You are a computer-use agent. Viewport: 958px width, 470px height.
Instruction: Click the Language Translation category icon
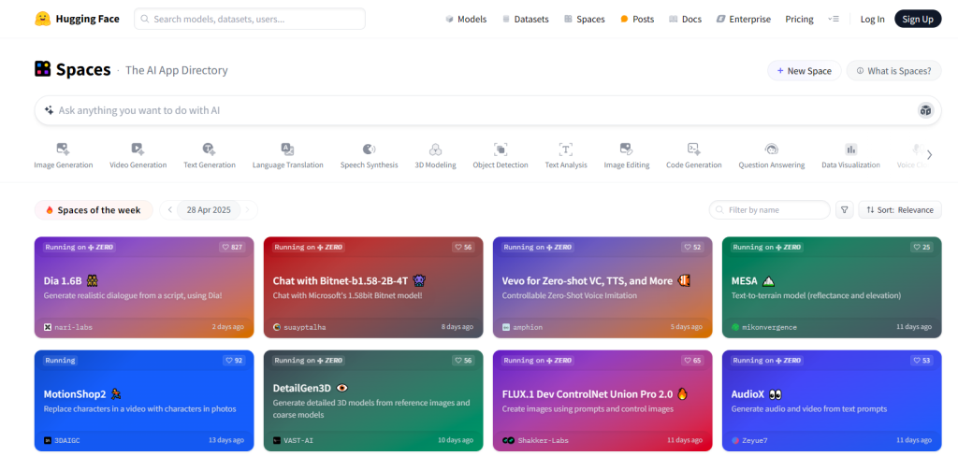tap(288, 149)
